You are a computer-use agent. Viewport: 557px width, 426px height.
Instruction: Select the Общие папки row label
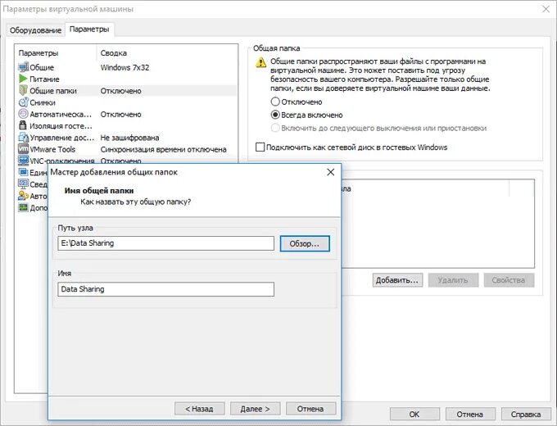pos(53,91)
